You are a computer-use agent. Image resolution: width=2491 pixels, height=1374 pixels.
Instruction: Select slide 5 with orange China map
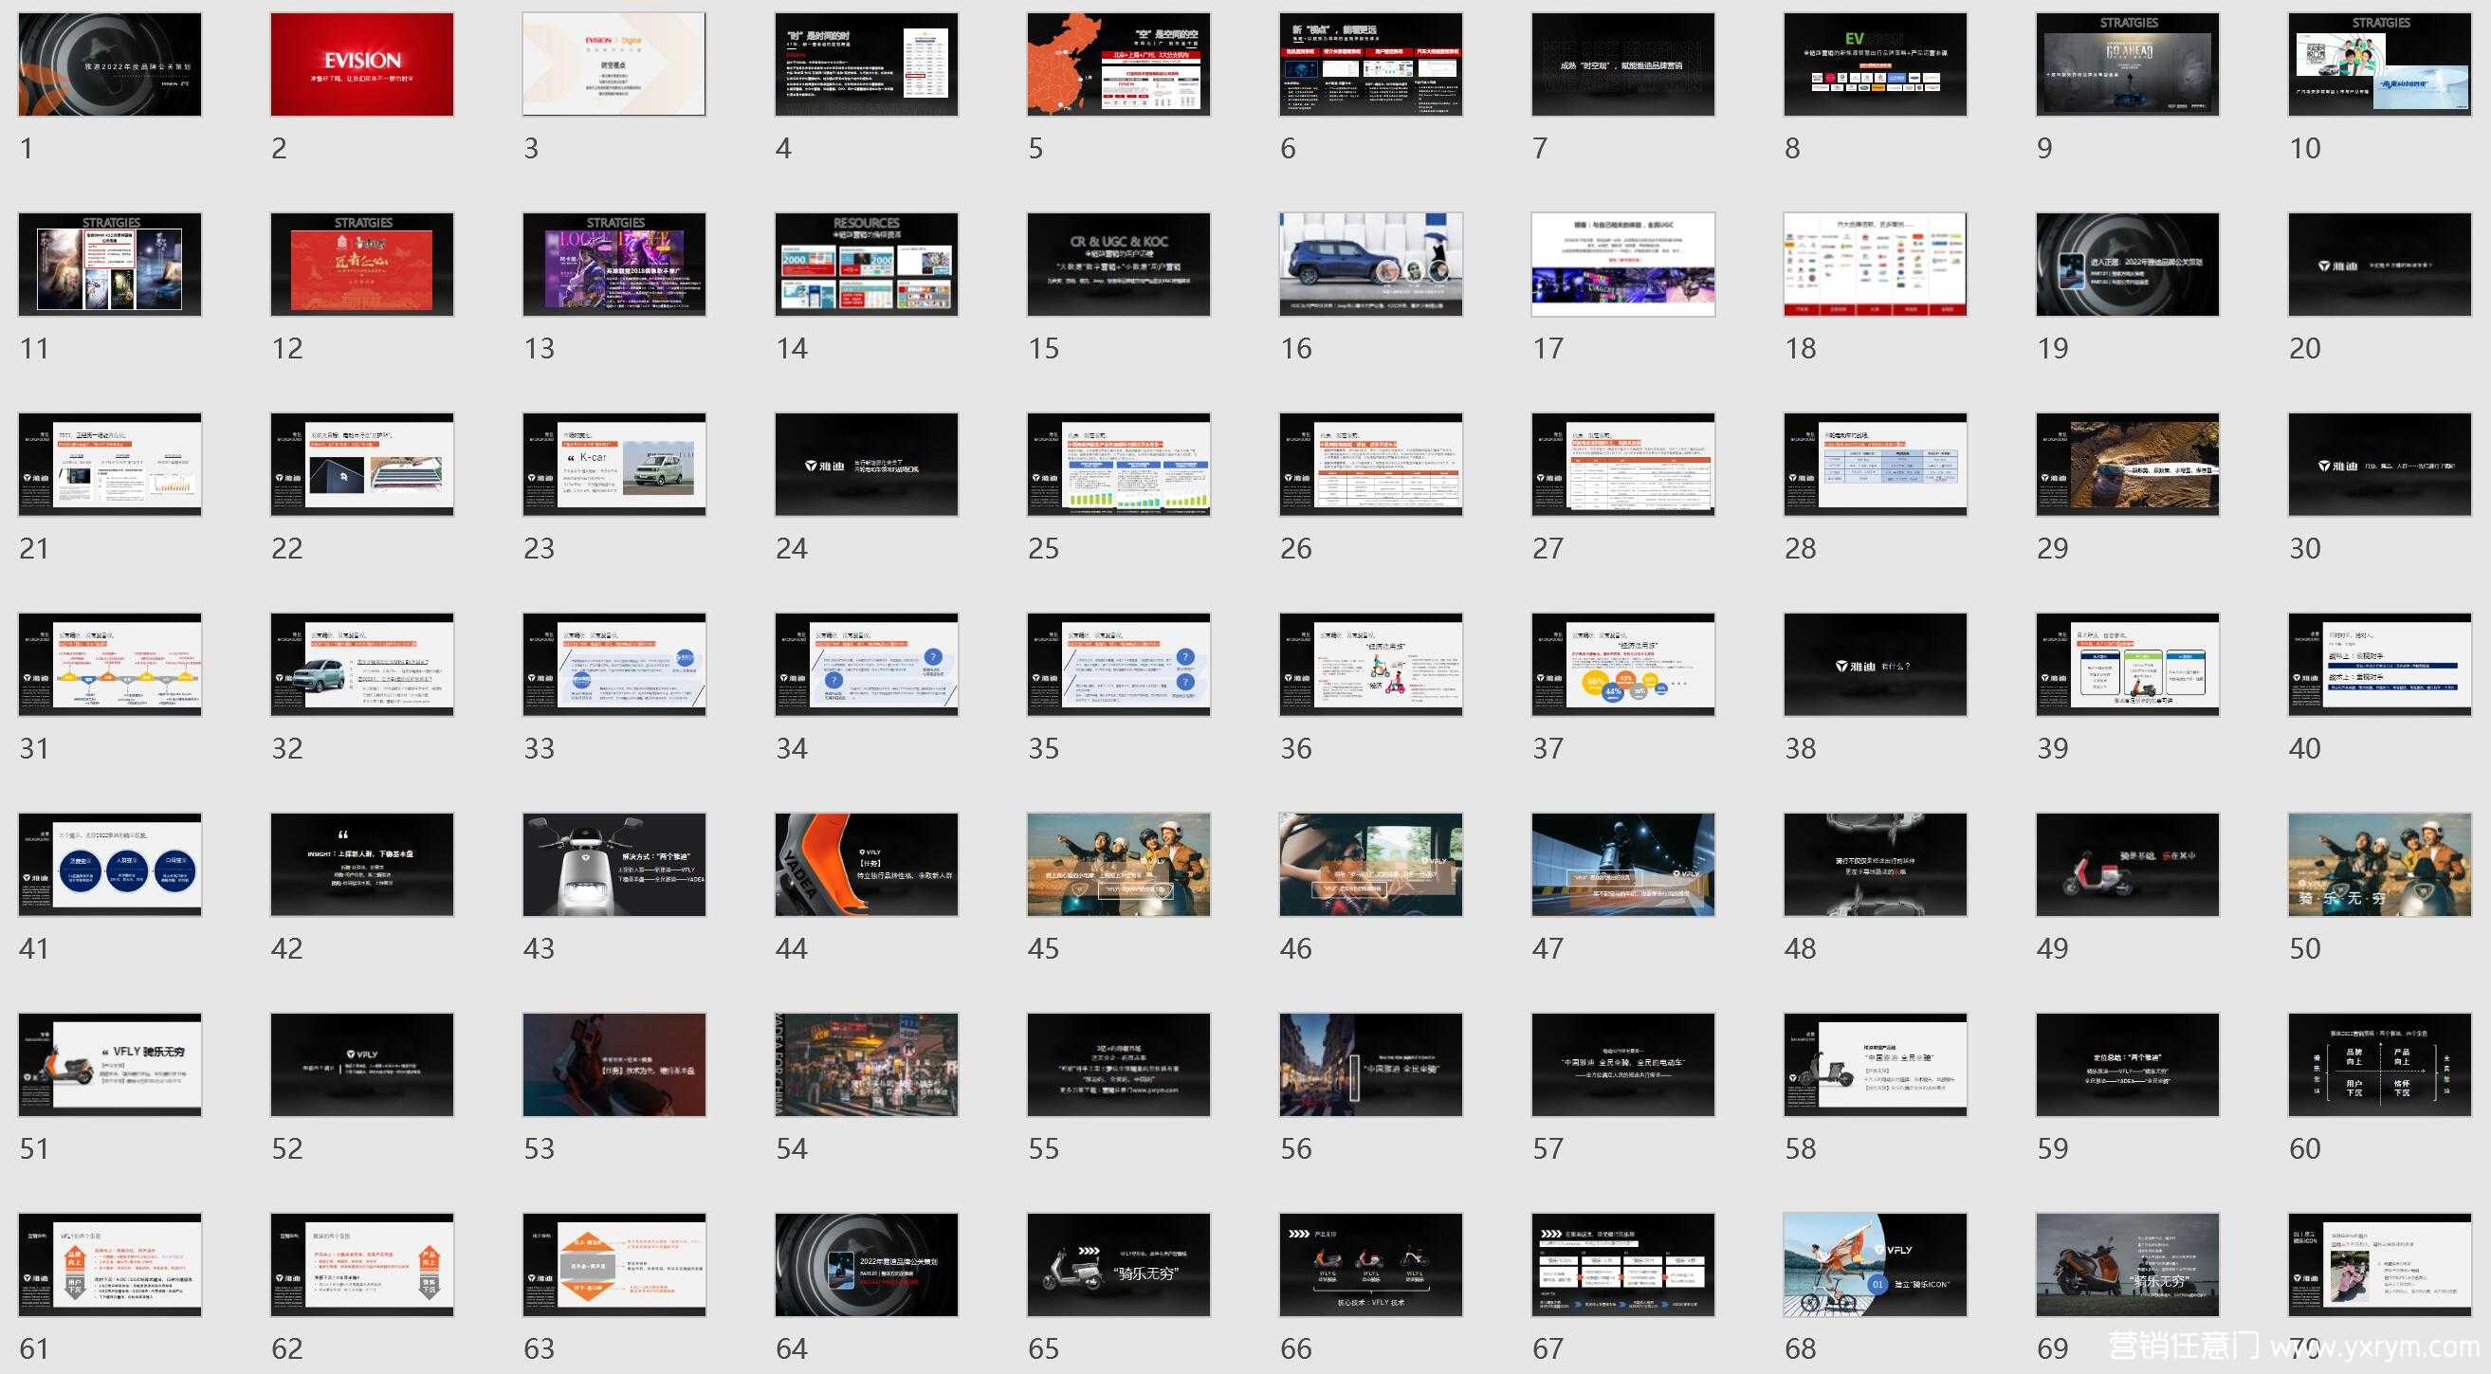click(1120, 64)
